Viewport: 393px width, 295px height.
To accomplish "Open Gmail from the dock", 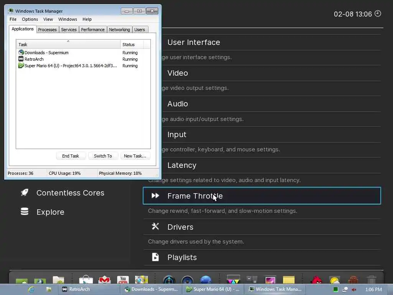I will click(104, 279).
